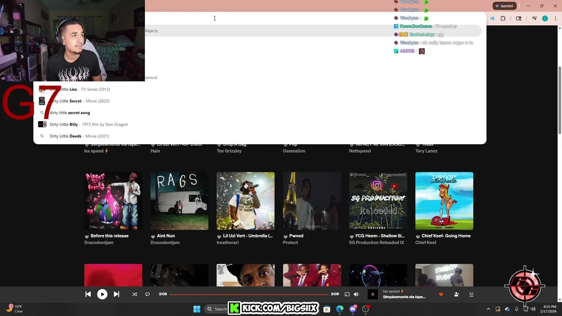Viewport: 562px width, 316px height.
Task: Open artist SG Production Reloaded IX
Action: click(x=376, y=243)
